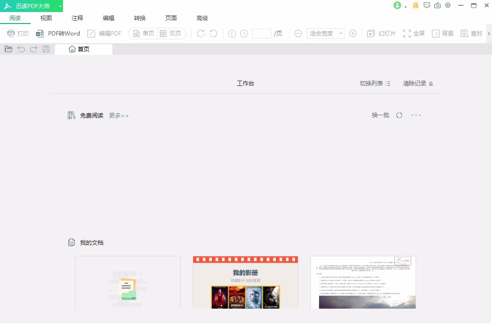This screenshot has width=492, height=324.
Task: Open the 编辑PDF editing tool
Action: [x=104, y=33]
